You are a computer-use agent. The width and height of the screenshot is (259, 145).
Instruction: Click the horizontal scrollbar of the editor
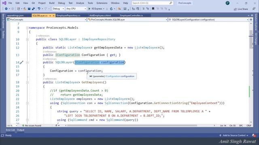(132, 125)
